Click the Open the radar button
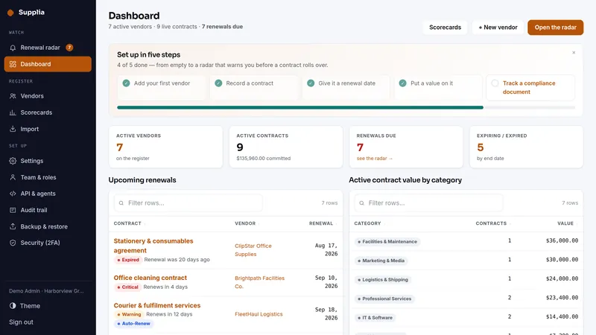This screenshot has width=596, height=335. coord(555,28)
